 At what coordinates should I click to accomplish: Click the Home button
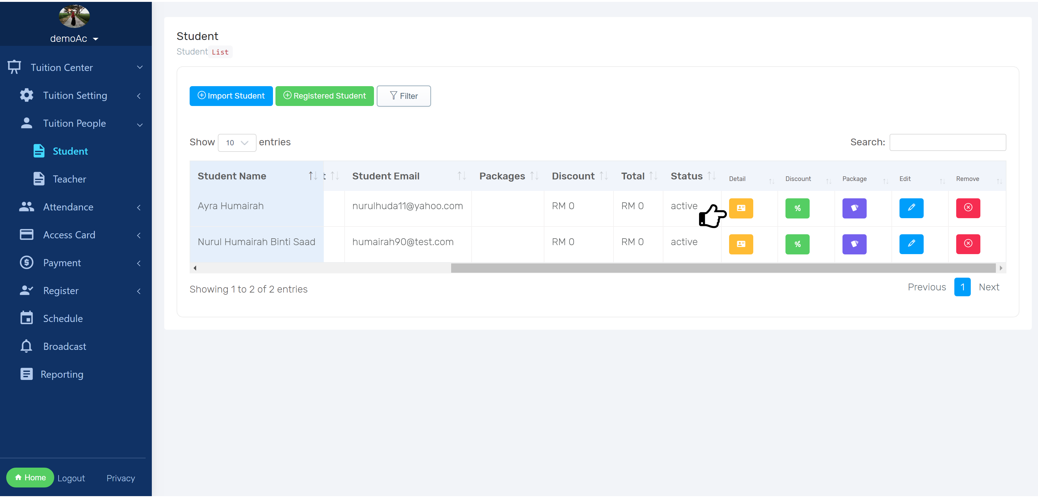pyautogui.click(x=30, y=478)
